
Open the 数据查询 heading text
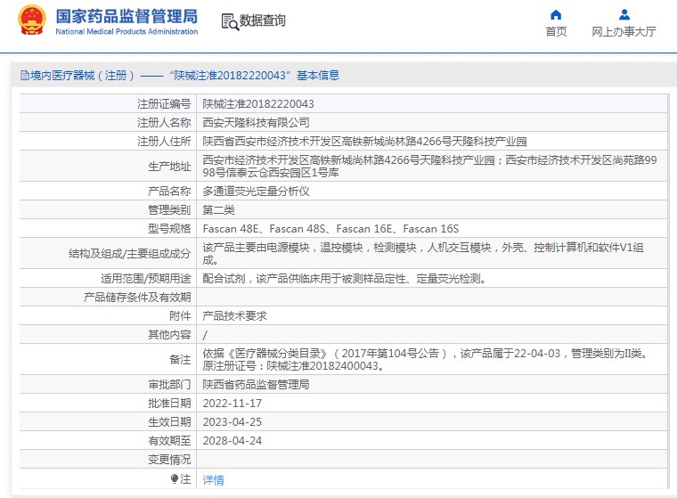(264, 20)
